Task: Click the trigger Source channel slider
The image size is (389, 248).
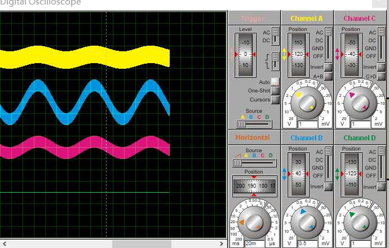Action: click(254, 124)
